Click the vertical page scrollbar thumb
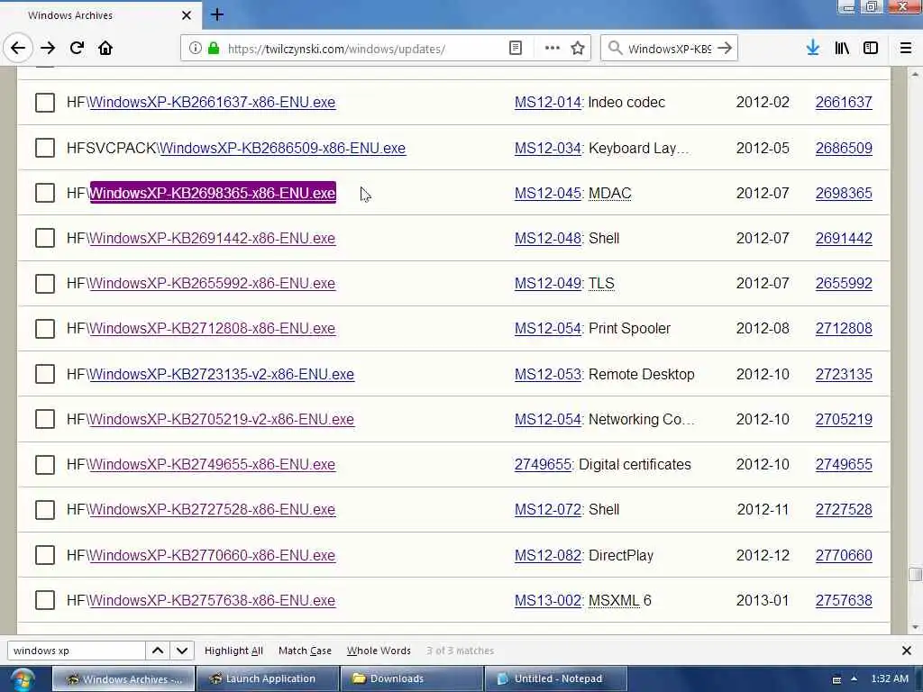The height and width of the screenshot is (692, 923). click(x=914, y=574)
